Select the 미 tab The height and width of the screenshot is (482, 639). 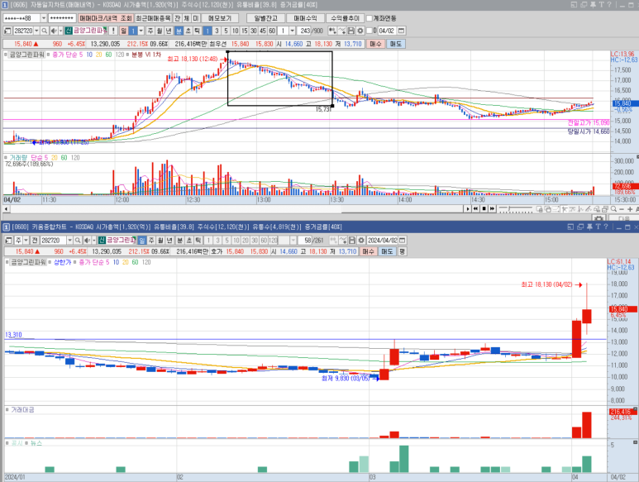196,18
